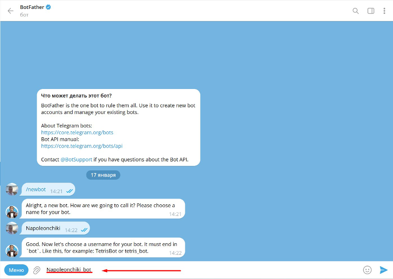Click user avatar beside /newbot message
This screenshot has height=279, width=393.
[x=12, y=189]
